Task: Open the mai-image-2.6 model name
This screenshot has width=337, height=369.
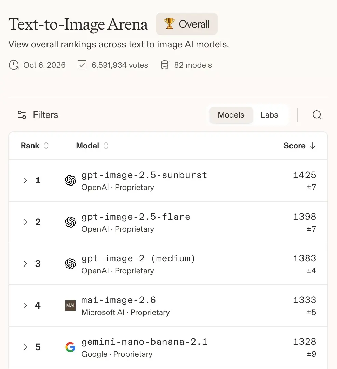Action: click(119, 300)
